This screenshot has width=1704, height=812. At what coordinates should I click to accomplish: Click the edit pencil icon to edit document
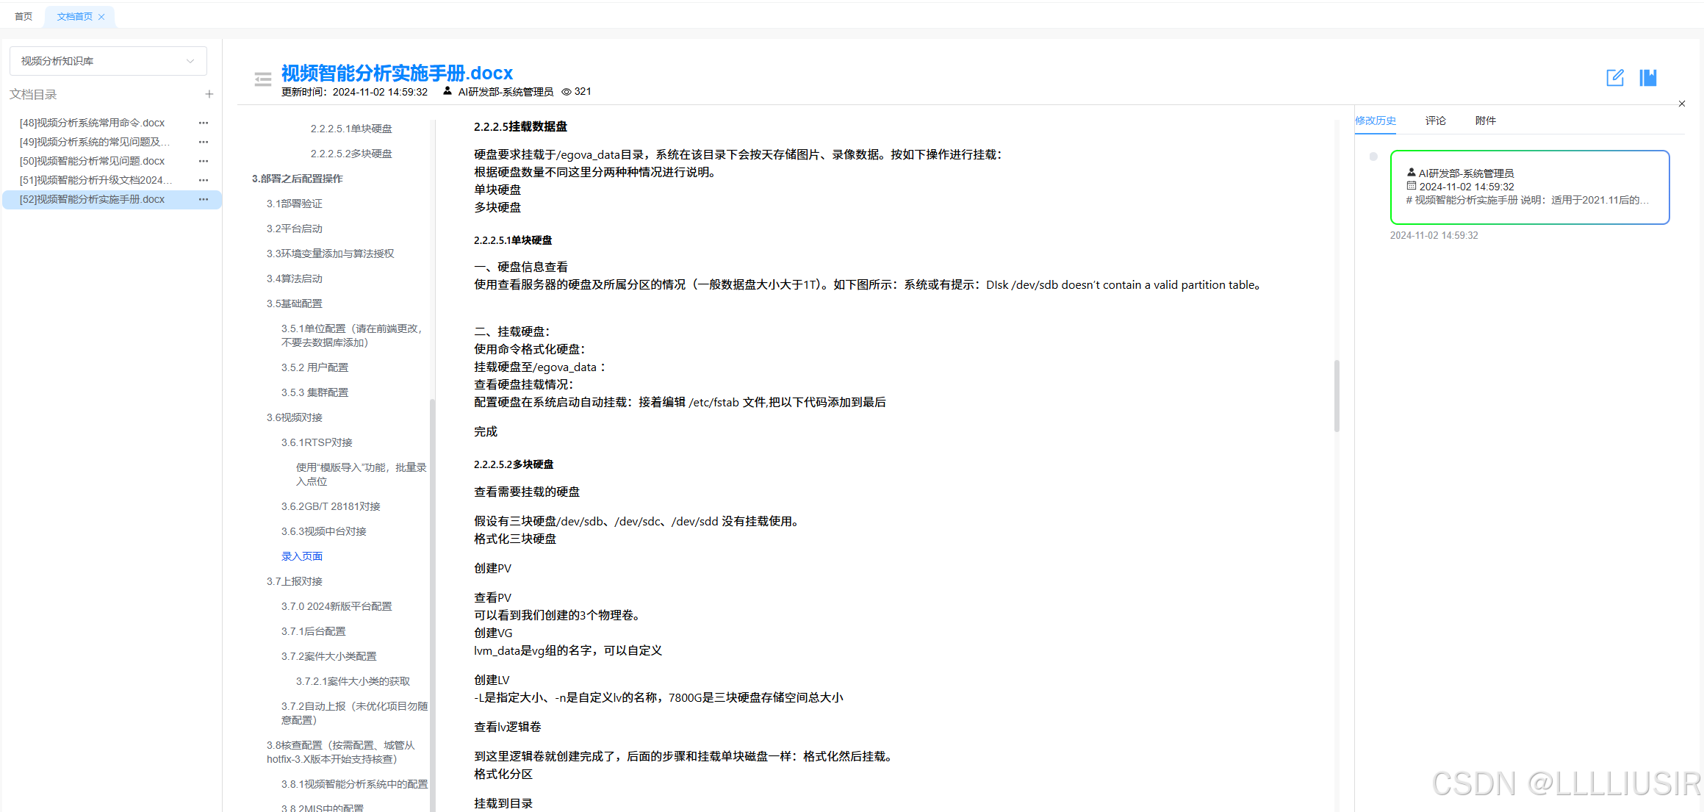1615,77
